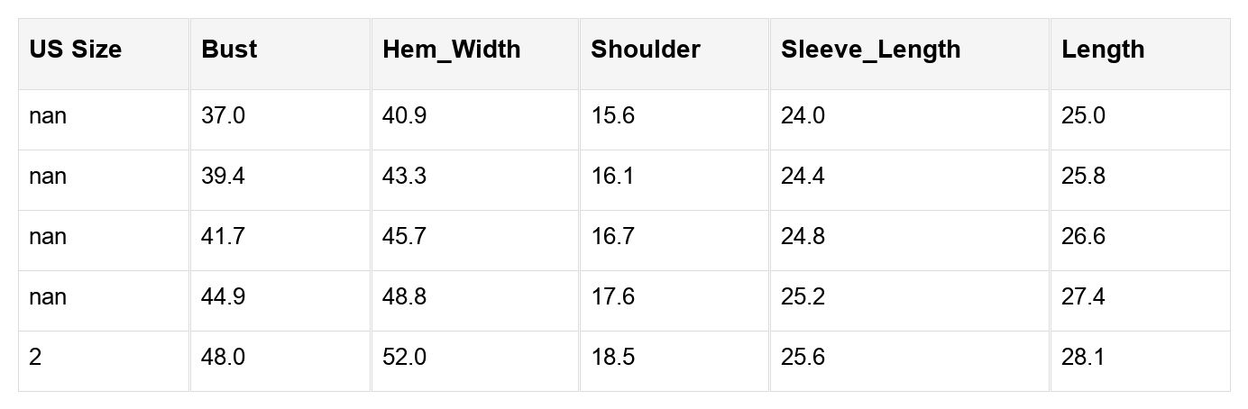
Task: Click the Bust value 48.0
Action: [x=223, y=358]
